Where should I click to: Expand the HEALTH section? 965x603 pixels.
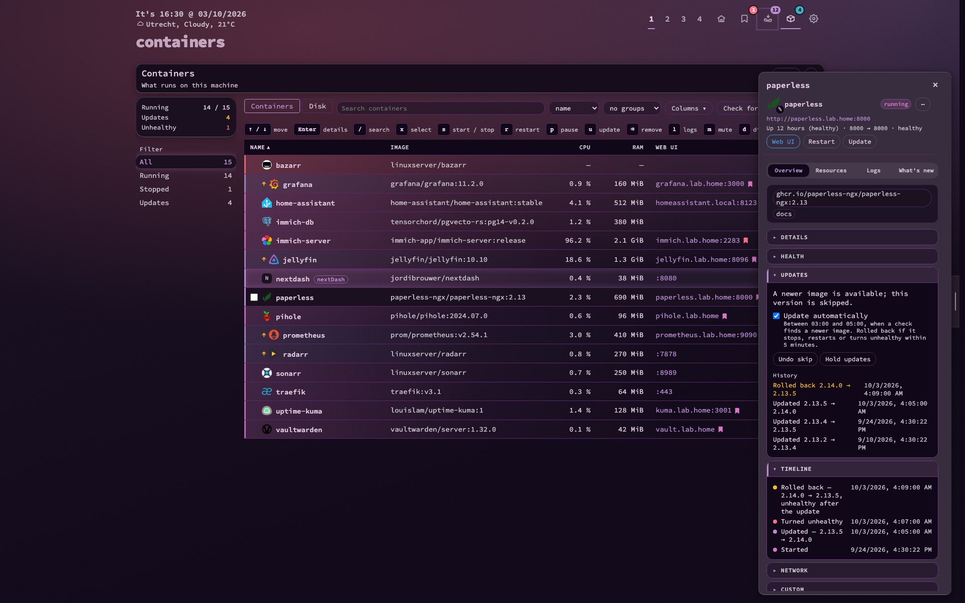852,256
